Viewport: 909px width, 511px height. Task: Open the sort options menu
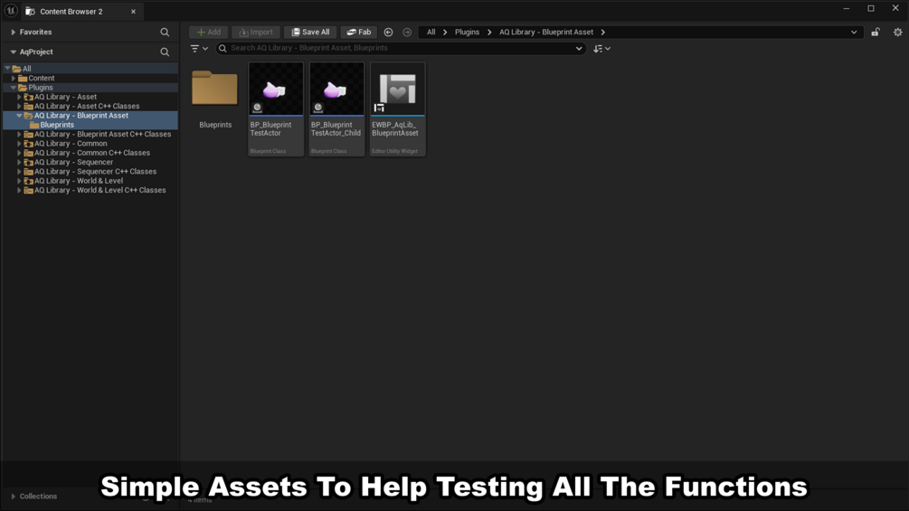click(x=601, y=49)
